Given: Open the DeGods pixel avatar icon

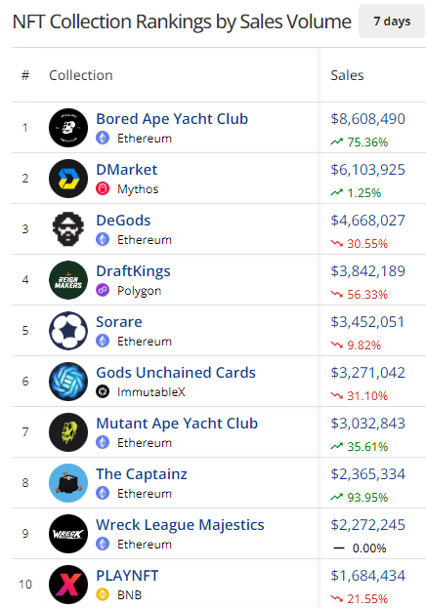Looking at the screenshot, I should pyautogui.click(x=68, y=229).
